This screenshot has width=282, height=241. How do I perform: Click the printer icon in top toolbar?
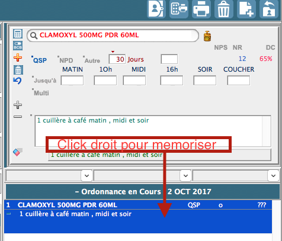tap(201, 9)
